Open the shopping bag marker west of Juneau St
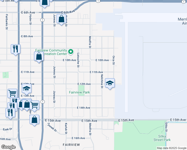 click(39, 56)
